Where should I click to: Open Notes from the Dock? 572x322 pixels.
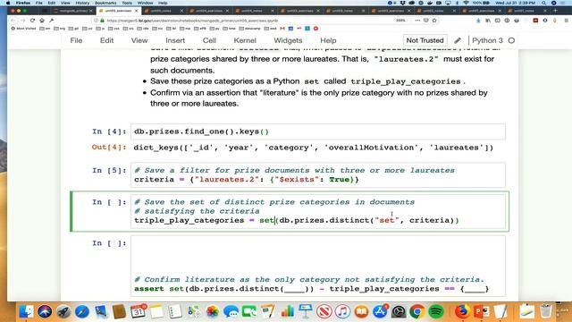[x=156, y=312]
